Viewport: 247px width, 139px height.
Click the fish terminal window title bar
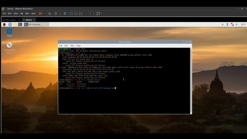point(125,42)
